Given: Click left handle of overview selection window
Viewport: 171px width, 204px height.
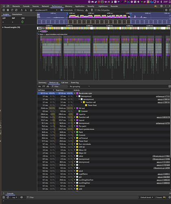Looking at the screenshot, I should point(68,13).
